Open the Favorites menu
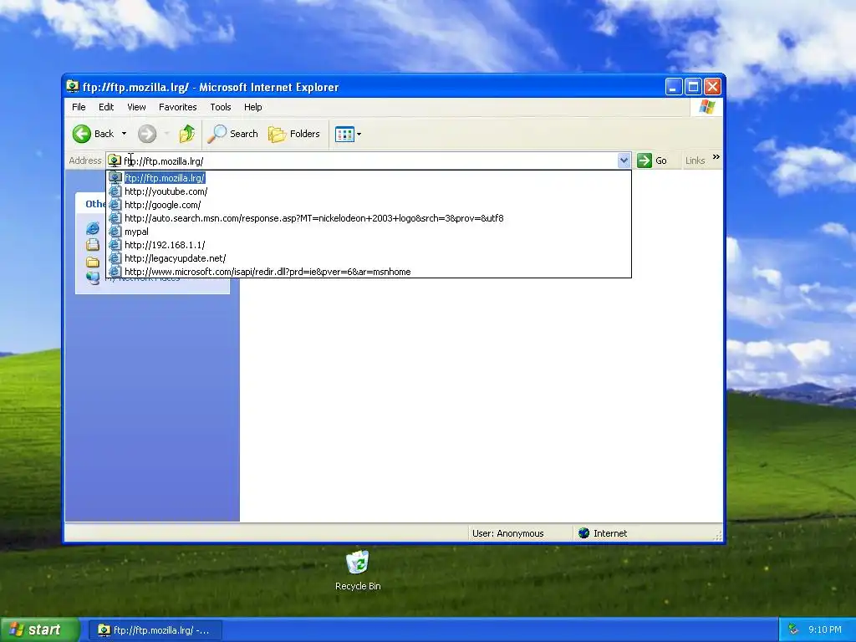This screenshot has width=856, height=642. [177, 107]
